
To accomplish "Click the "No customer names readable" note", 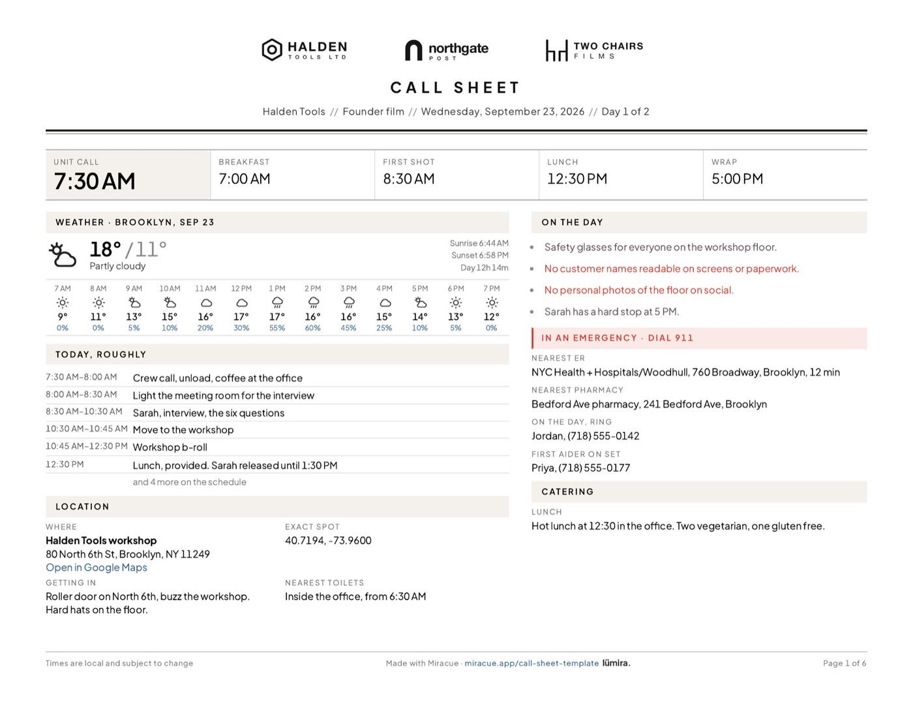I will pos(672,269).
